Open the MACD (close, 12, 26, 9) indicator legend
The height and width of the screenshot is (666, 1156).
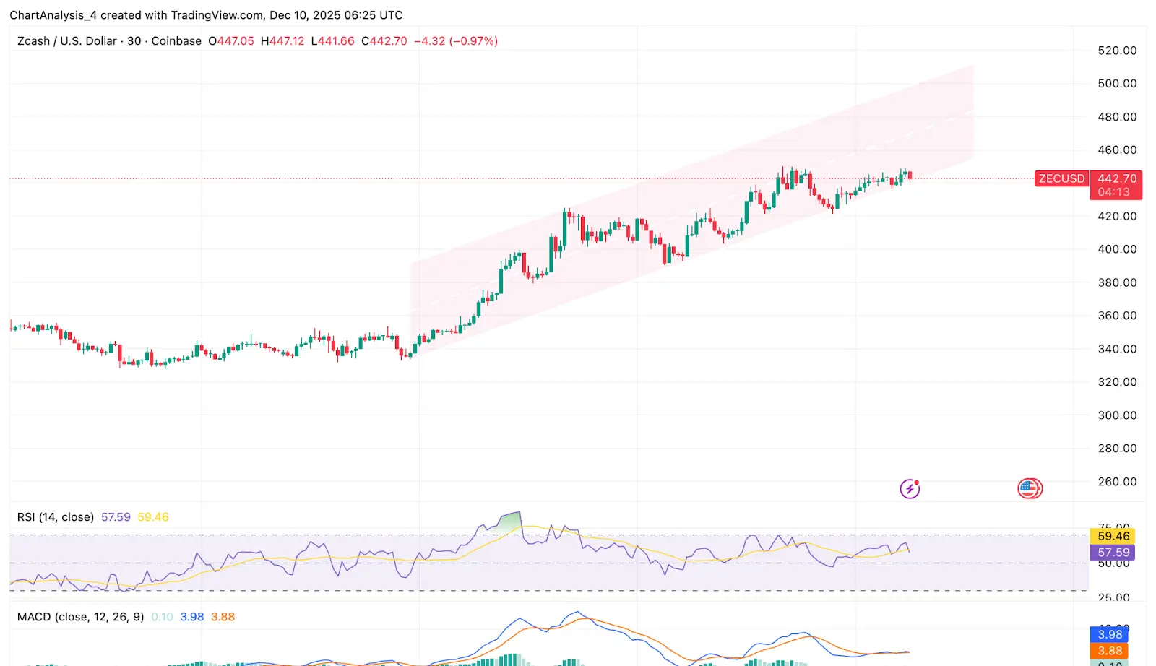[80, 617]
